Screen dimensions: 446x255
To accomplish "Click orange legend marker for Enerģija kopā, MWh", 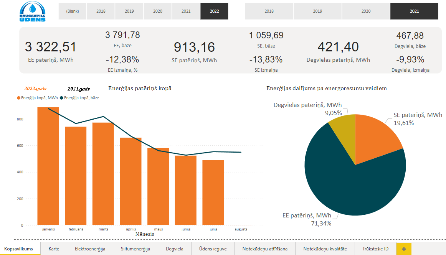I will 18,98.
